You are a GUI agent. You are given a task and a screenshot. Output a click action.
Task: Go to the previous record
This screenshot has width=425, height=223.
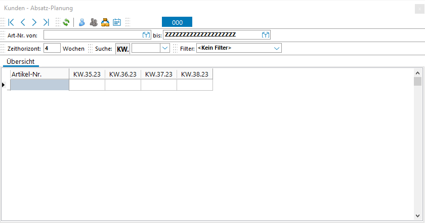point(23,22)
